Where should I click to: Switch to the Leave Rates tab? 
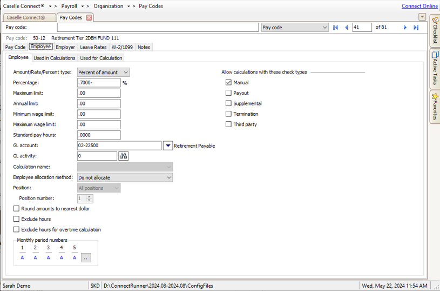[x=93, y=47]
